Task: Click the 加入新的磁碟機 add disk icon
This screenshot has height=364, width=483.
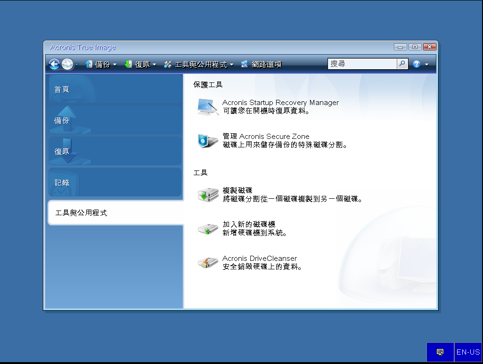Action: (207, 229)
